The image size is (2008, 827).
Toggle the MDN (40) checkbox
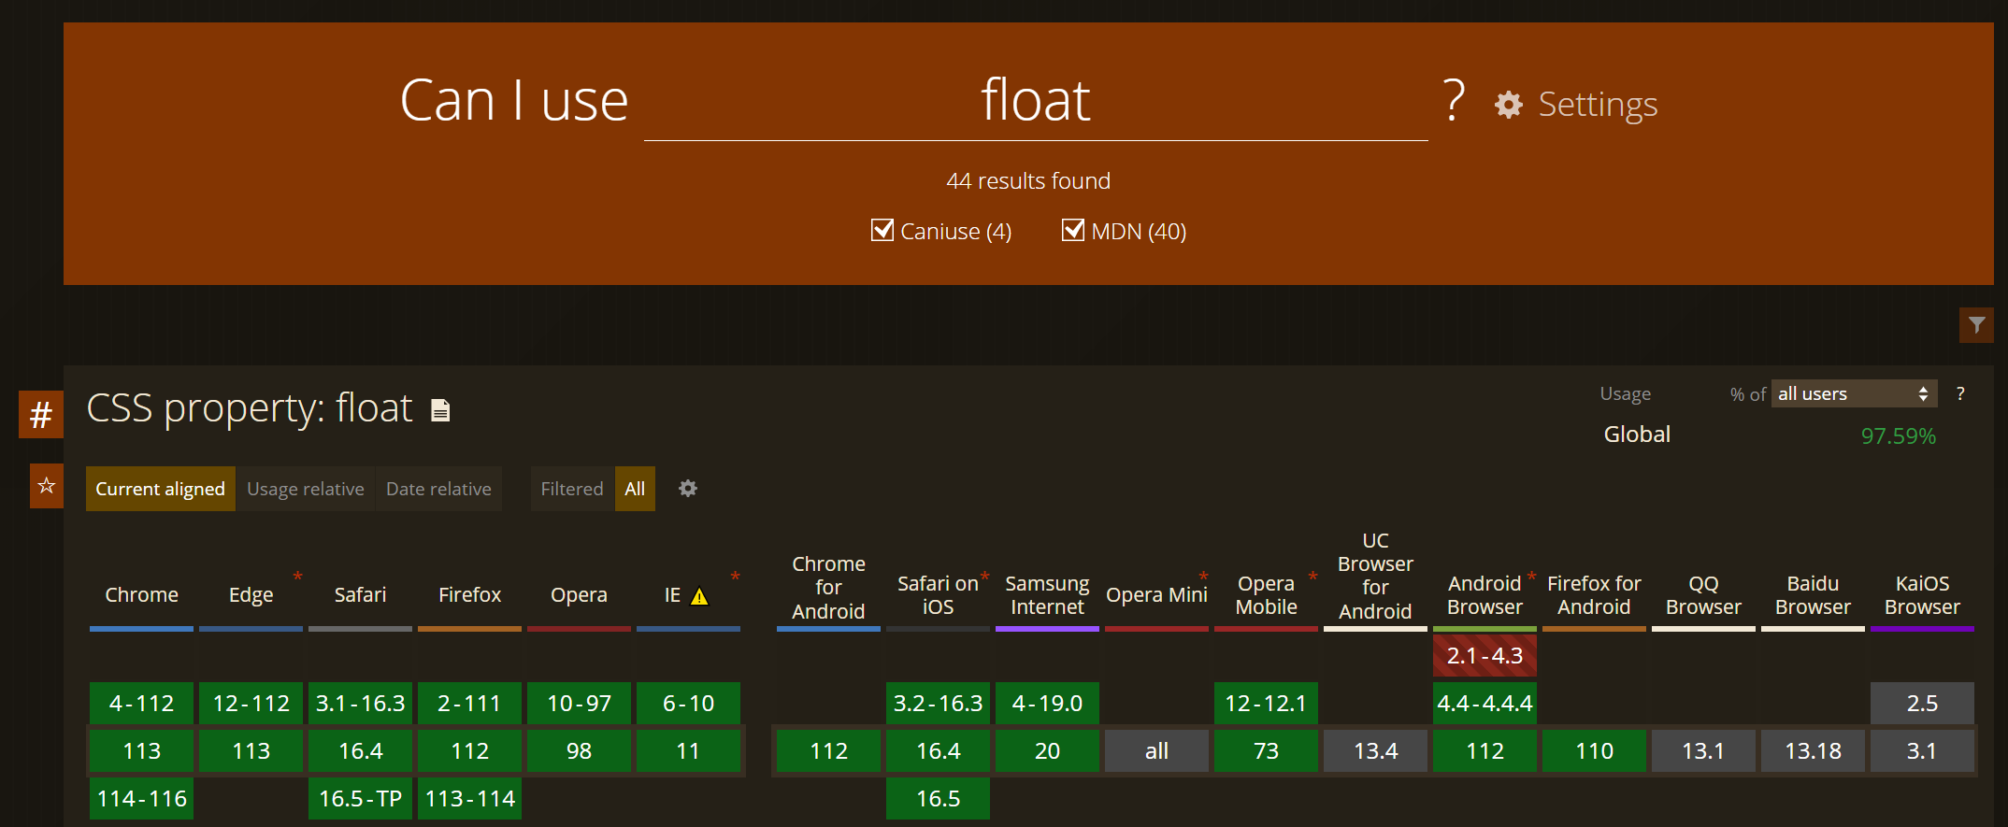pyautogui.click(x=1073, y=230)
